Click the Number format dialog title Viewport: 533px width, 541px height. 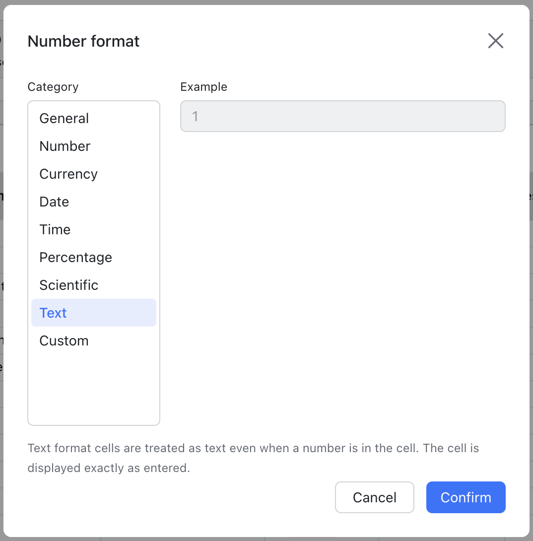[x=83, y=41]
